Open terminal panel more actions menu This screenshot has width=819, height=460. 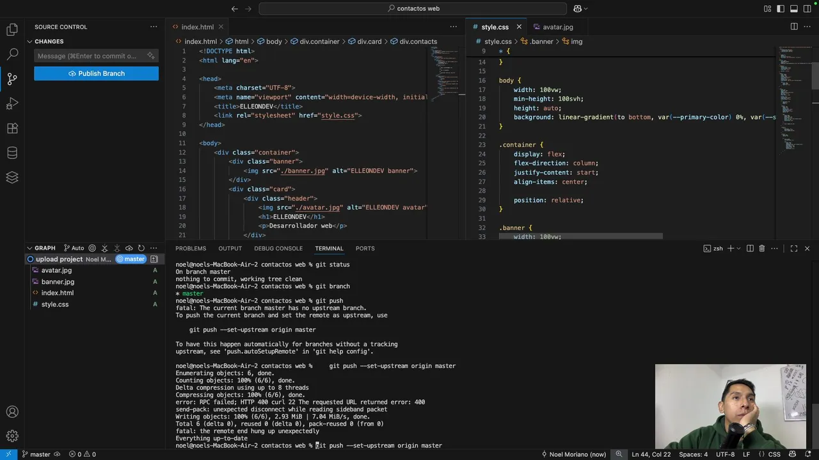click(774, 249)
